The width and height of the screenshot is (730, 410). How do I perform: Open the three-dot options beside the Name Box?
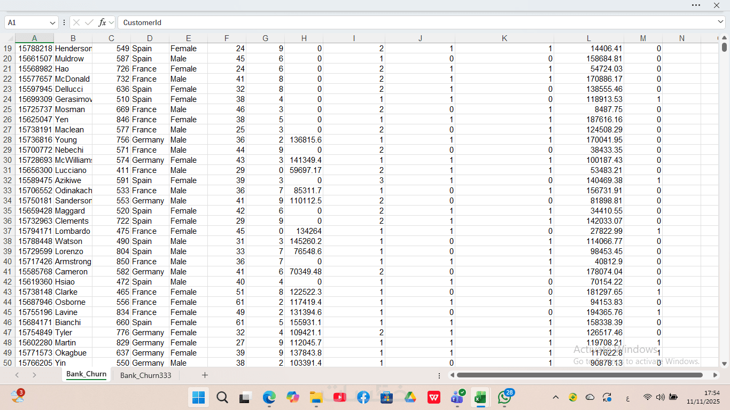click(64, 22)
